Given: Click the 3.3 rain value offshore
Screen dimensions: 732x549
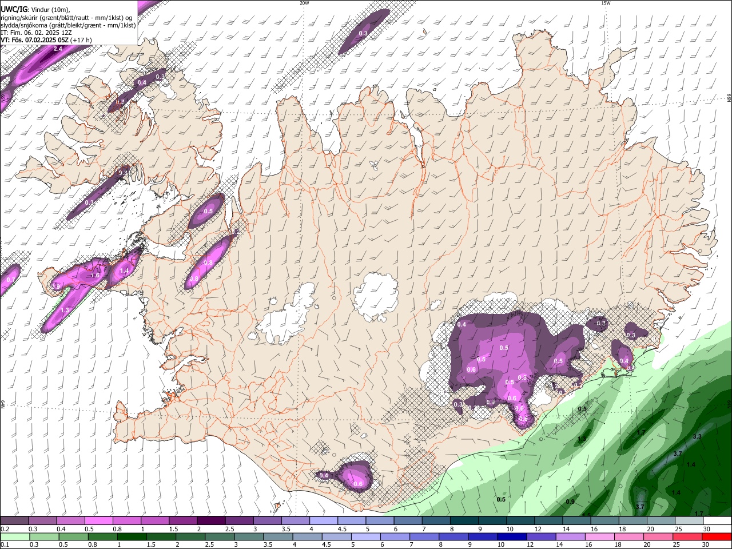Looking at the screenshot, I should coord(697,436).
